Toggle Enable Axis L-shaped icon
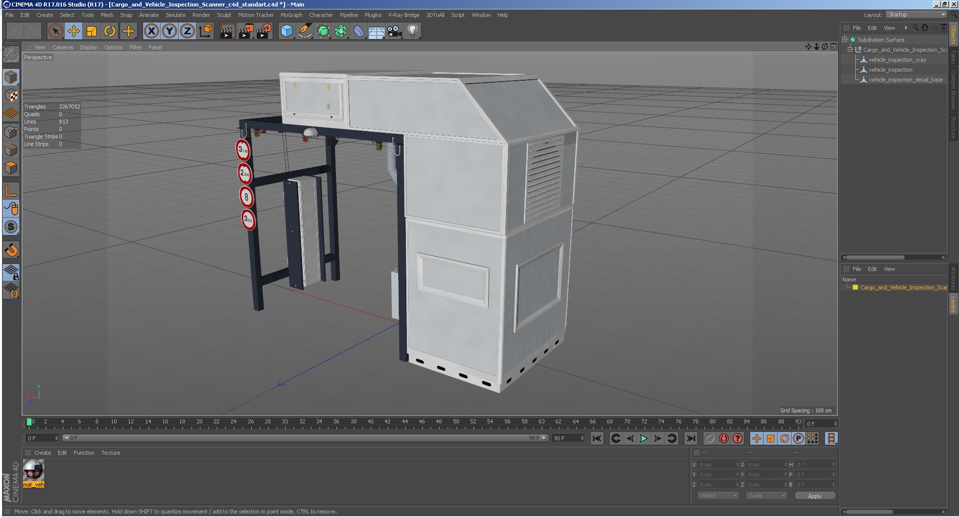This screenshot has height=518, width=959. [x=11, y=190]
